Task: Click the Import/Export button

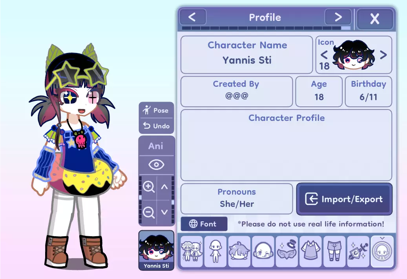Action: [344, 199]
